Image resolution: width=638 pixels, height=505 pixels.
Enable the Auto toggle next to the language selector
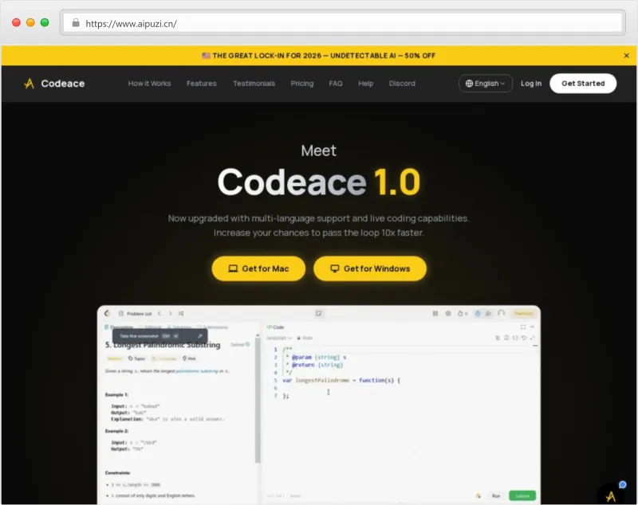305,339
